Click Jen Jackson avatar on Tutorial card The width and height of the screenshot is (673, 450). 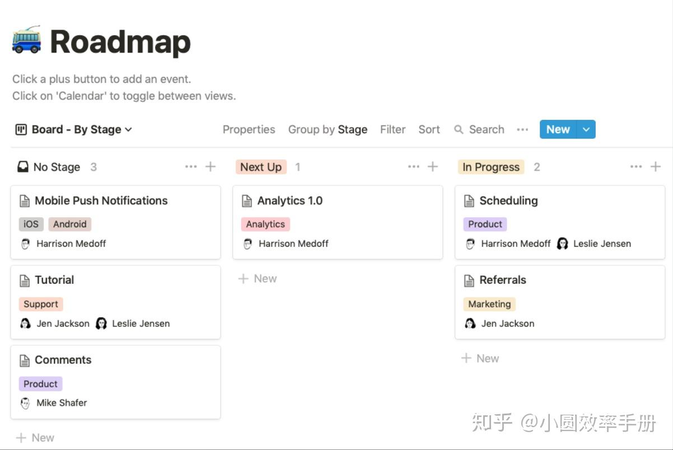[25, 324]
